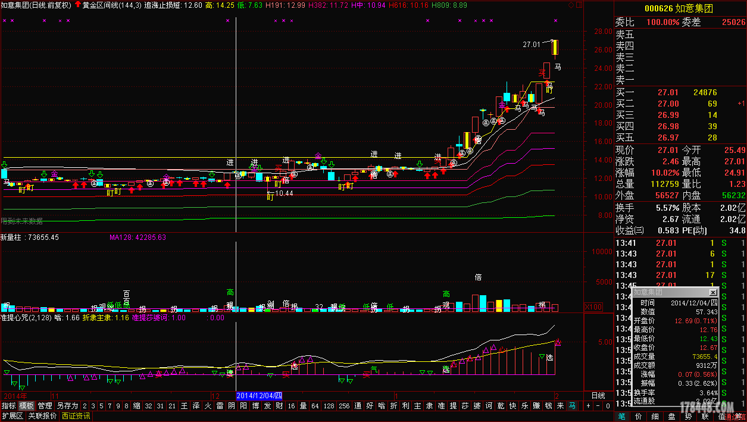Select preset 博 in the toolbar

[x=255, y=405]
